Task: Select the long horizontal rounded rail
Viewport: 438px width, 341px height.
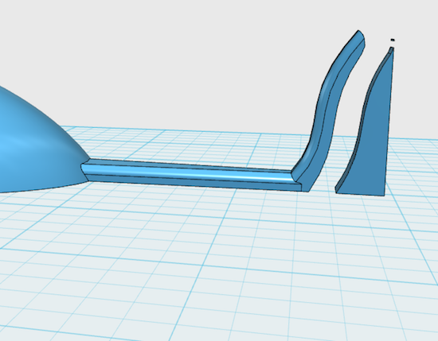Action: [x=190, y=174]
